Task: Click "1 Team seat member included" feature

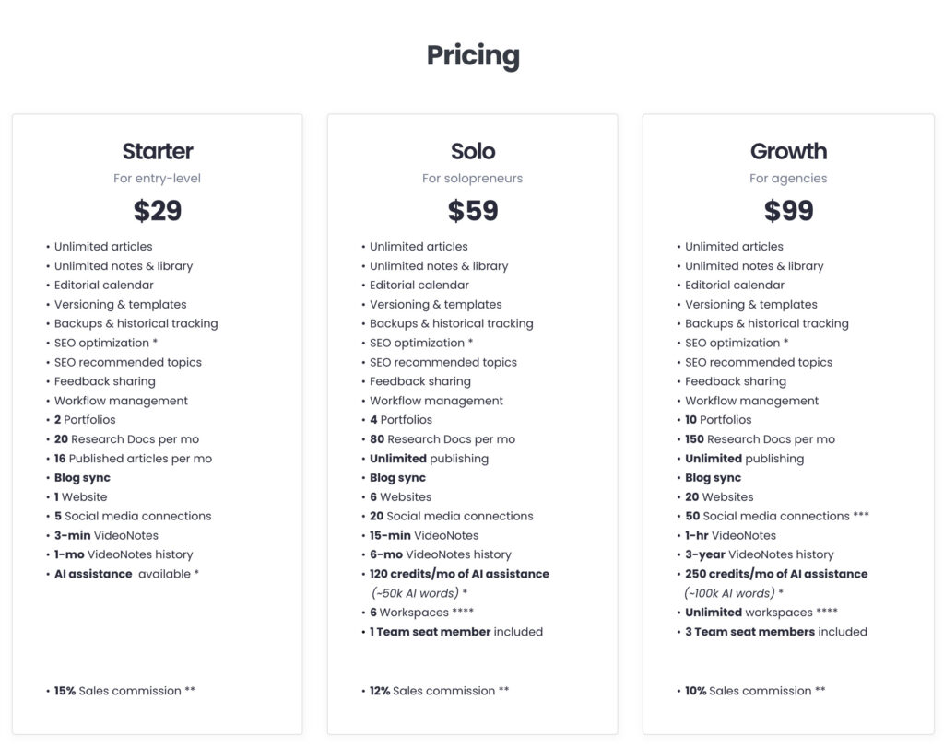Action: [456, 632]
